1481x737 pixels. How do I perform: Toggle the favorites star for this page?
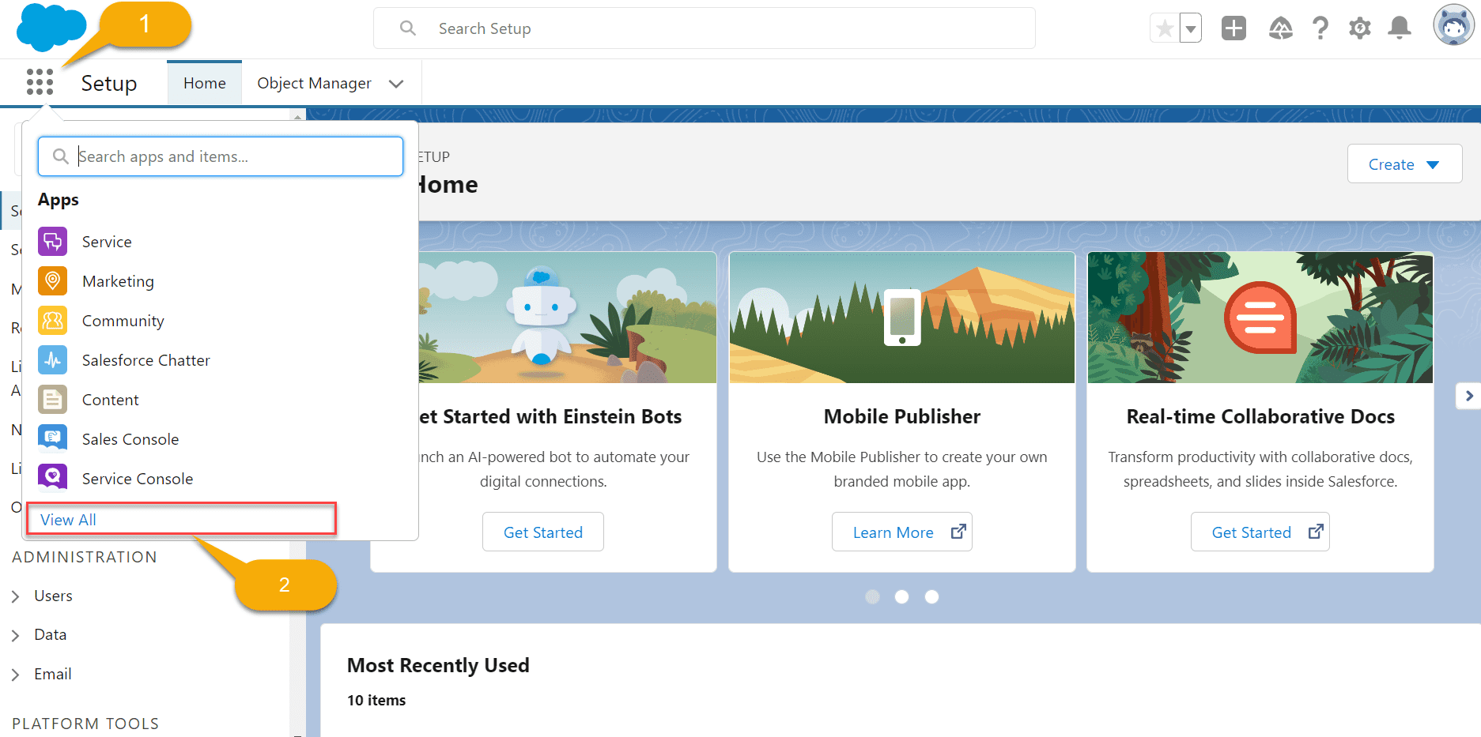click(x=1164, y=27)
